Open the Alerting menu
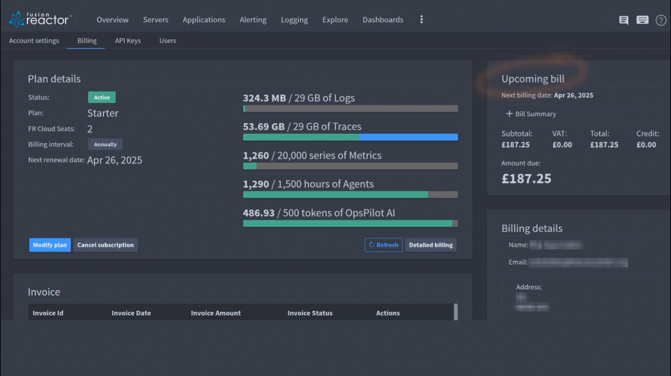 [253, 20]
